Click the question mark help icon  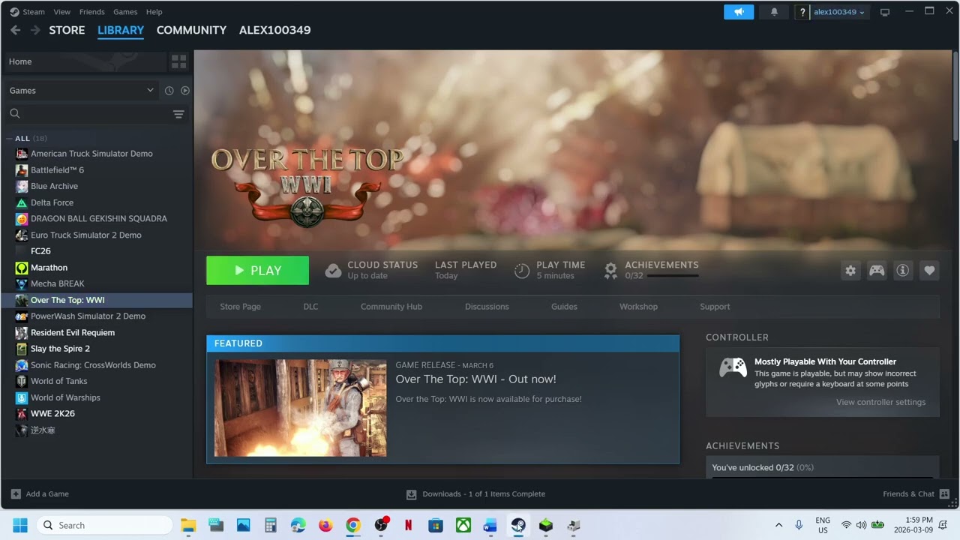pos(802,12)
